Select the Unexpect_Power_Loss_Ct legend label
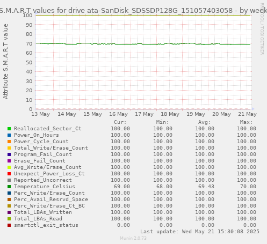Viewport: 267px width, 244px height. (49, 174)
